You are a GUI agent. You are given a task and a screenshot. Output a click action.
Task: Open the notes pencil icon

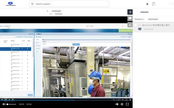click(130, 25)
